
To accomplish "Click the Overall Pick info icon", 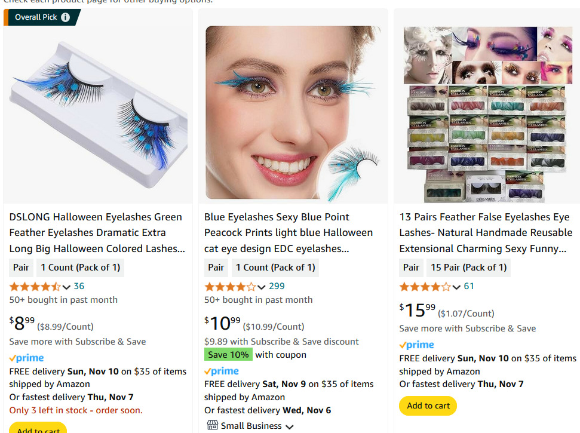I will point(65,17).
